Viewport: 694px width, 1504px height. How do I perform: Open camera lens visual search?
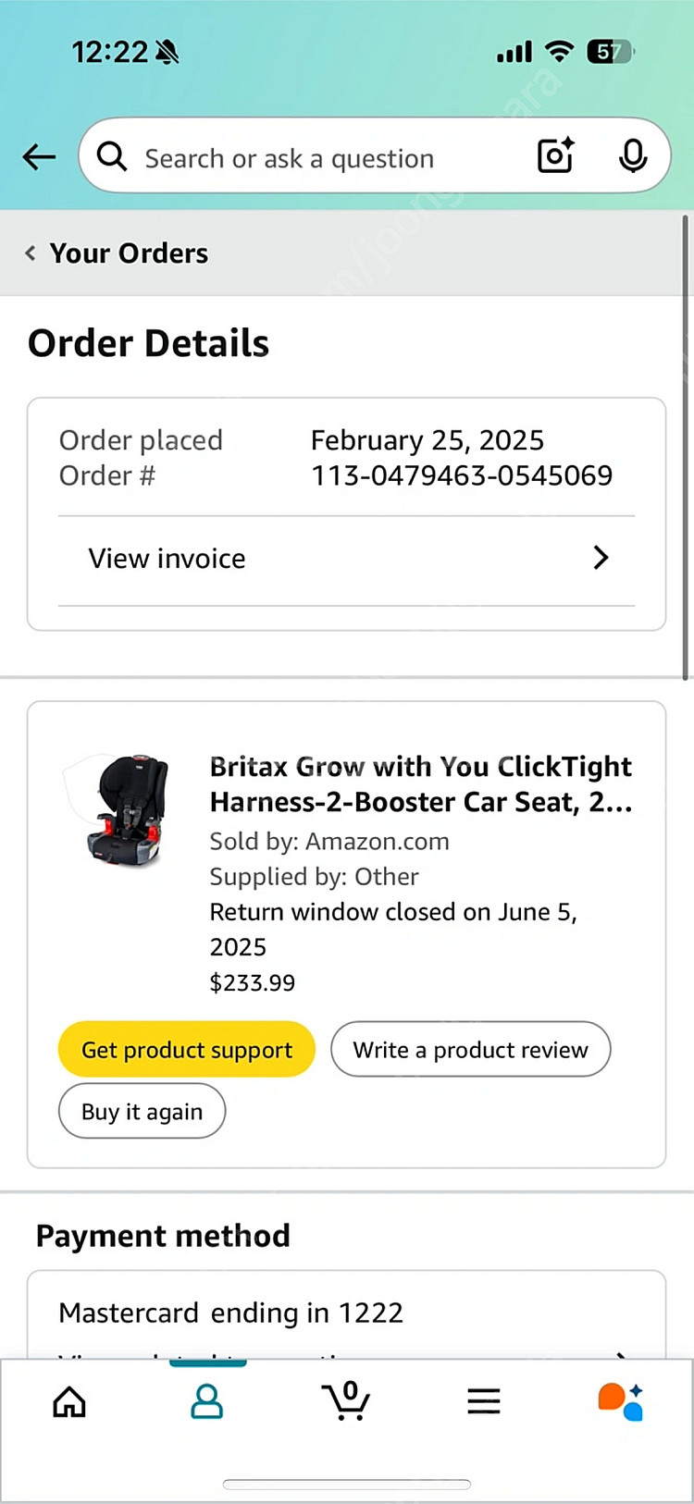[x=555, y=156]
